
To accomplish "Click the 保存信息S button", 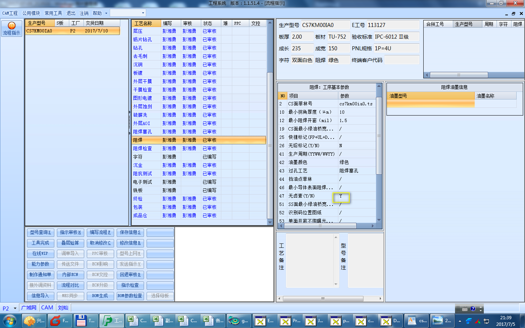I will (130, 232).
